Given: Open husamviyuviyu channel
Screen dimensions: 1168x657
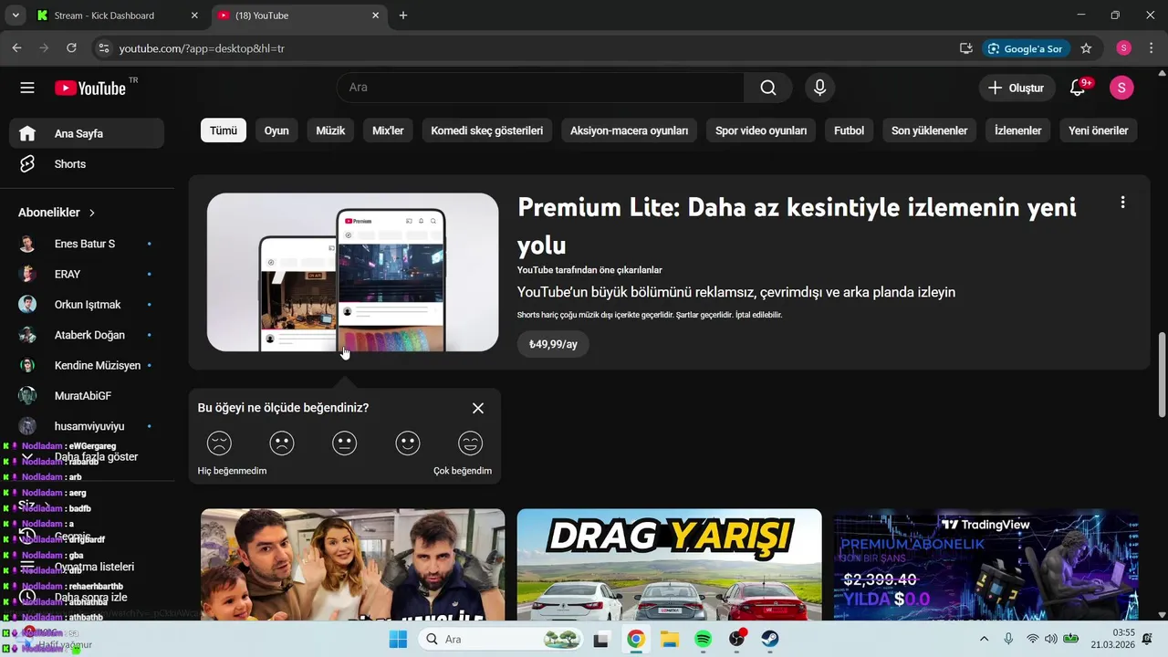Looking at the screenshot, I should [87, 426].
